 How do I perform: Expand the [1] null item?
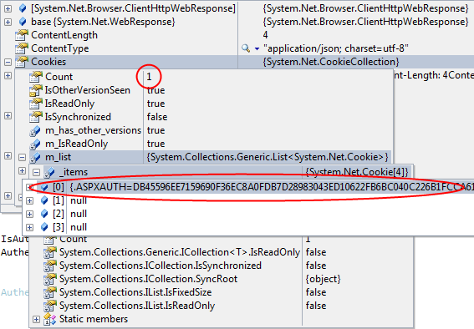pyautogui.click(x=29, y=200)
